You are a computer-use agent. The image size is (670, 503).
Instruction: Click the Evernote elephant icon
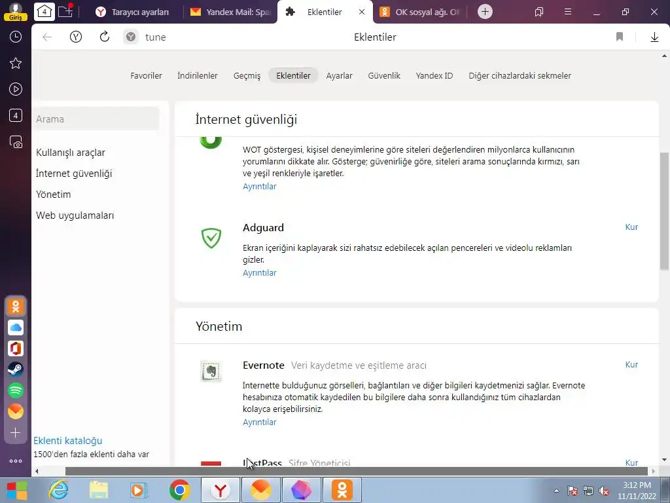(x=211, y=371)
